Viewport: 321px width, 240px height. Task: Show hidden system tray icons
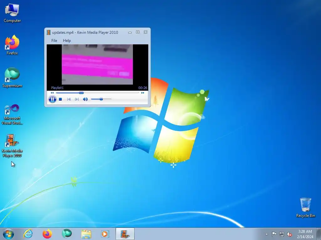tap(266, 234)
